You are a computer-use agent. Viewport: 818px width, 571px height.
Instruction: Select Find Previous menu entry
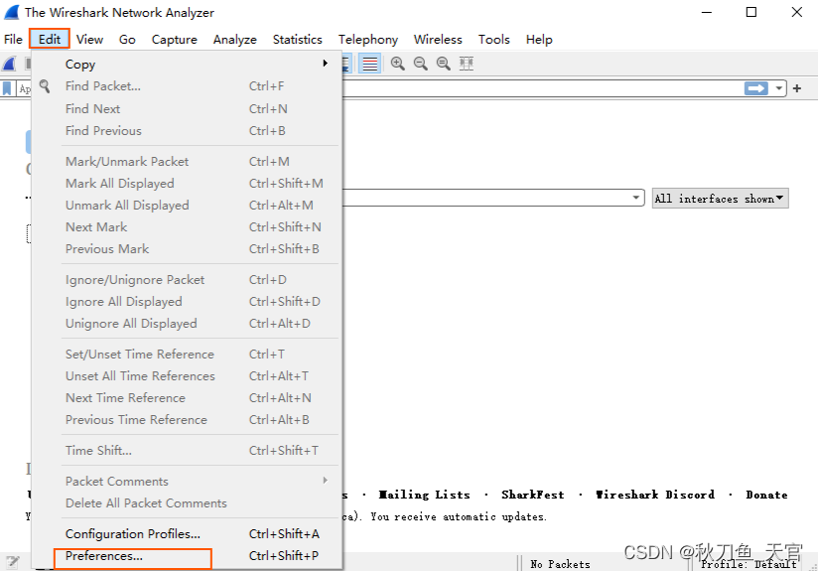point(187,130)
